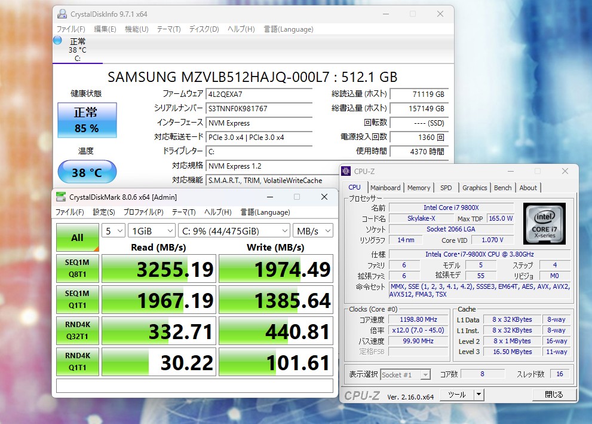Click the total host reads value 71119 GB
The image size is (592, 424).
[x=419, y=94]
